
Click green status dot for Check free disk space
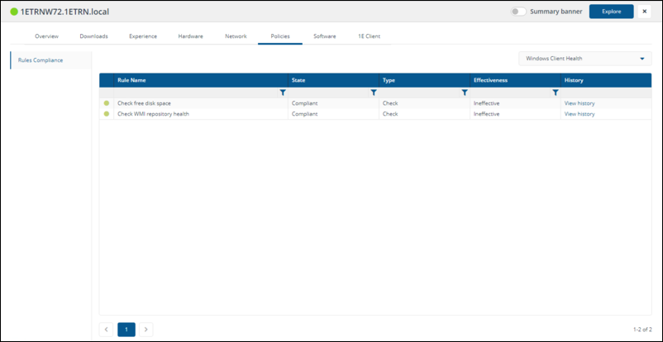[x=107, y=103]
